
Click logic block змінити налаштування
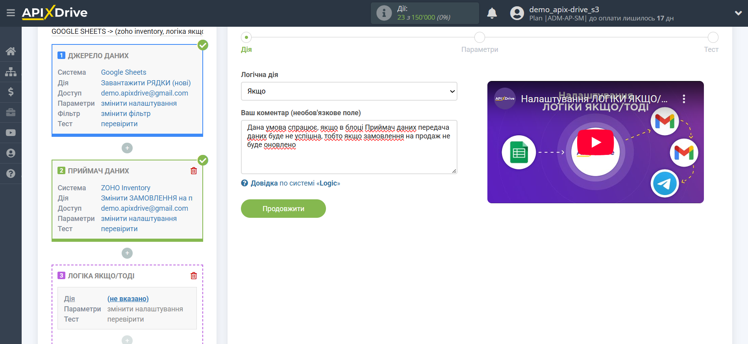pos(145,309)
